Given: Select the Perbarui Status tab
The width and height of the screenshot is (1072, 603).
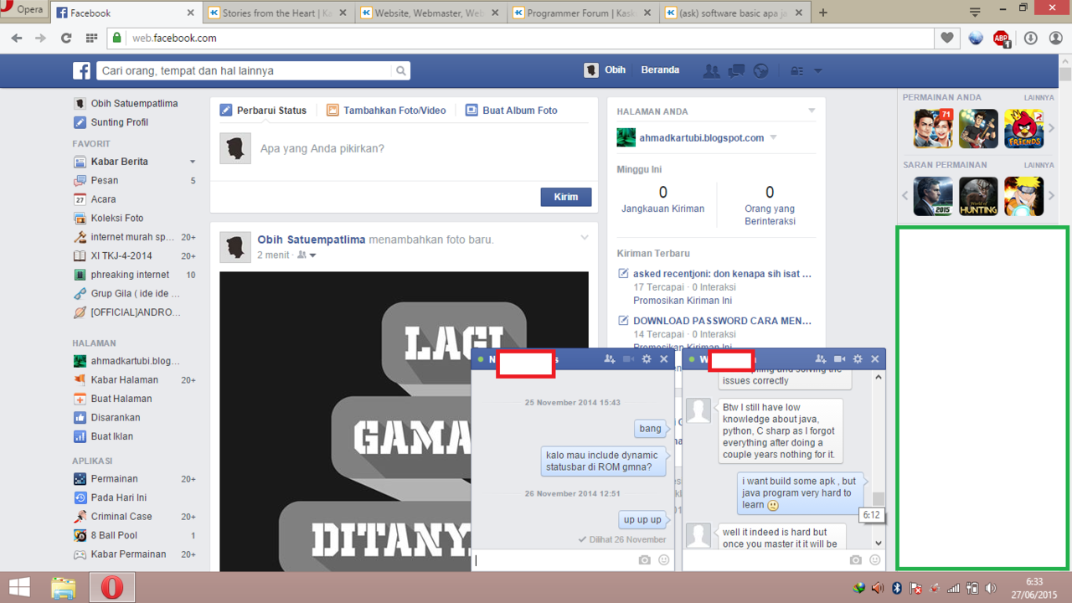Looking at the screenshot, I should [263, 111].
